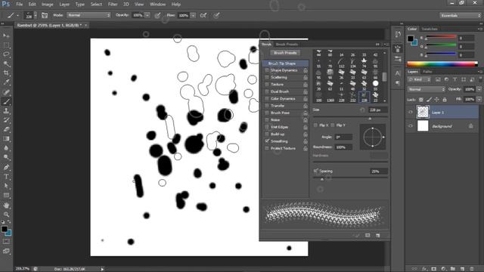Select the Clone Stamp tool
This screenshot has height=272, width=484.
coord(6,111)
